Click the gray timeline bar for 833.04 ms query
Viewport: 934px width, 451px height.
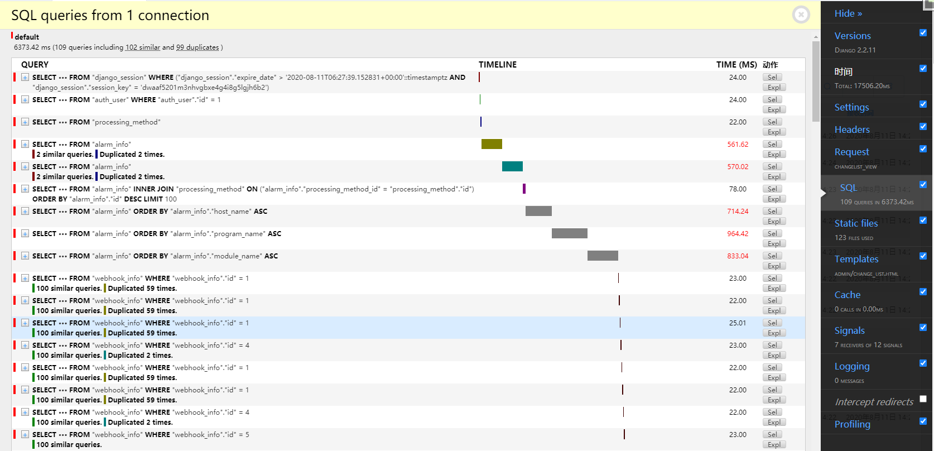(603, 256)
